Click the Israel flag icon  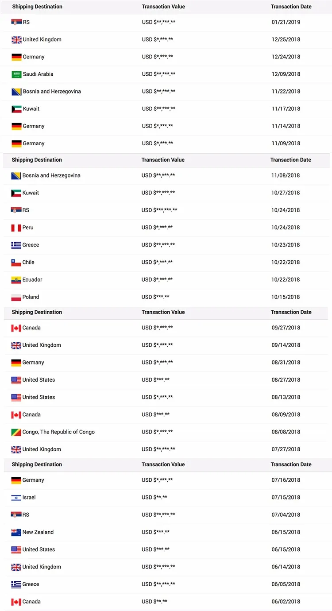[x=16, y=498]
